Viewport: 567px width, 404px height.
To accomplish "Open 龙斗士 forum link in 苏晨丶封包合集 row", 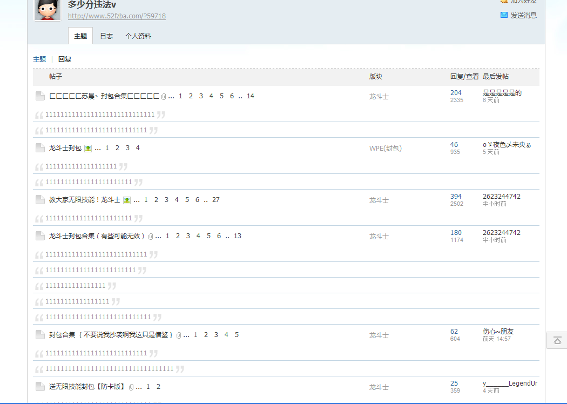I will click(x=379, y=97).
